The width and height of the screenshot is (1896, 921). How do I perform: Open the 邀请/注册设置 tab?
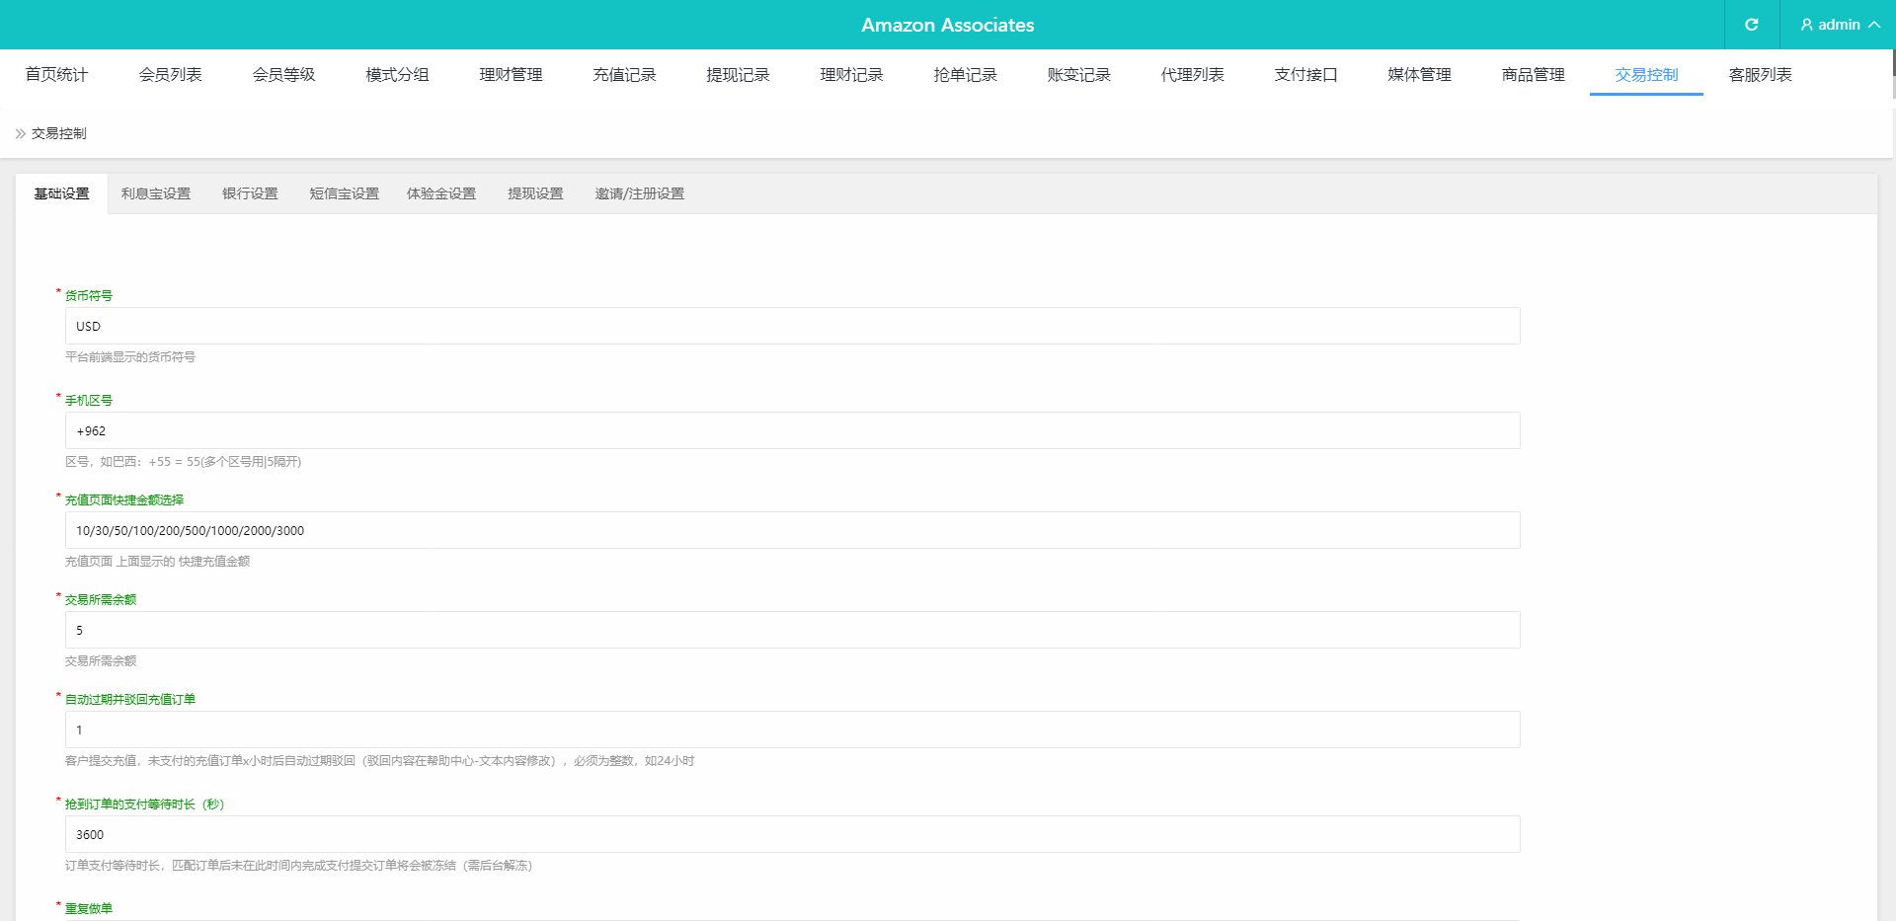coord(639,193)
